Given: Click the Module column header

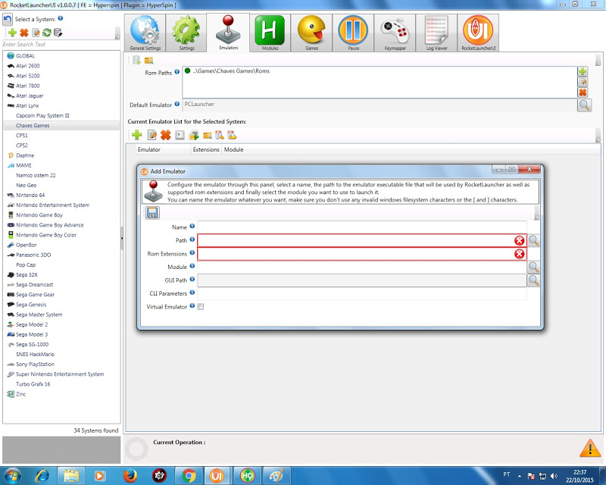Looking at the screenshot, I should pos(234,150).
